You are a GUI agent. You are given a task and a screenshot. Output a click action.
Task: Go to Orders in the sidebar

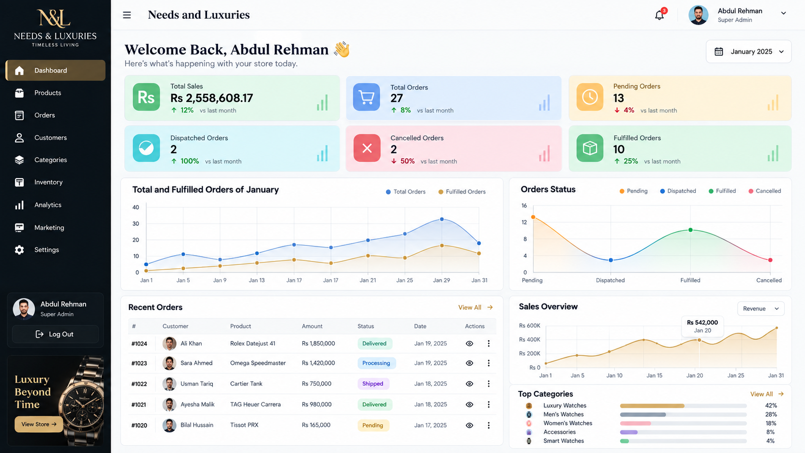[55, 115]
